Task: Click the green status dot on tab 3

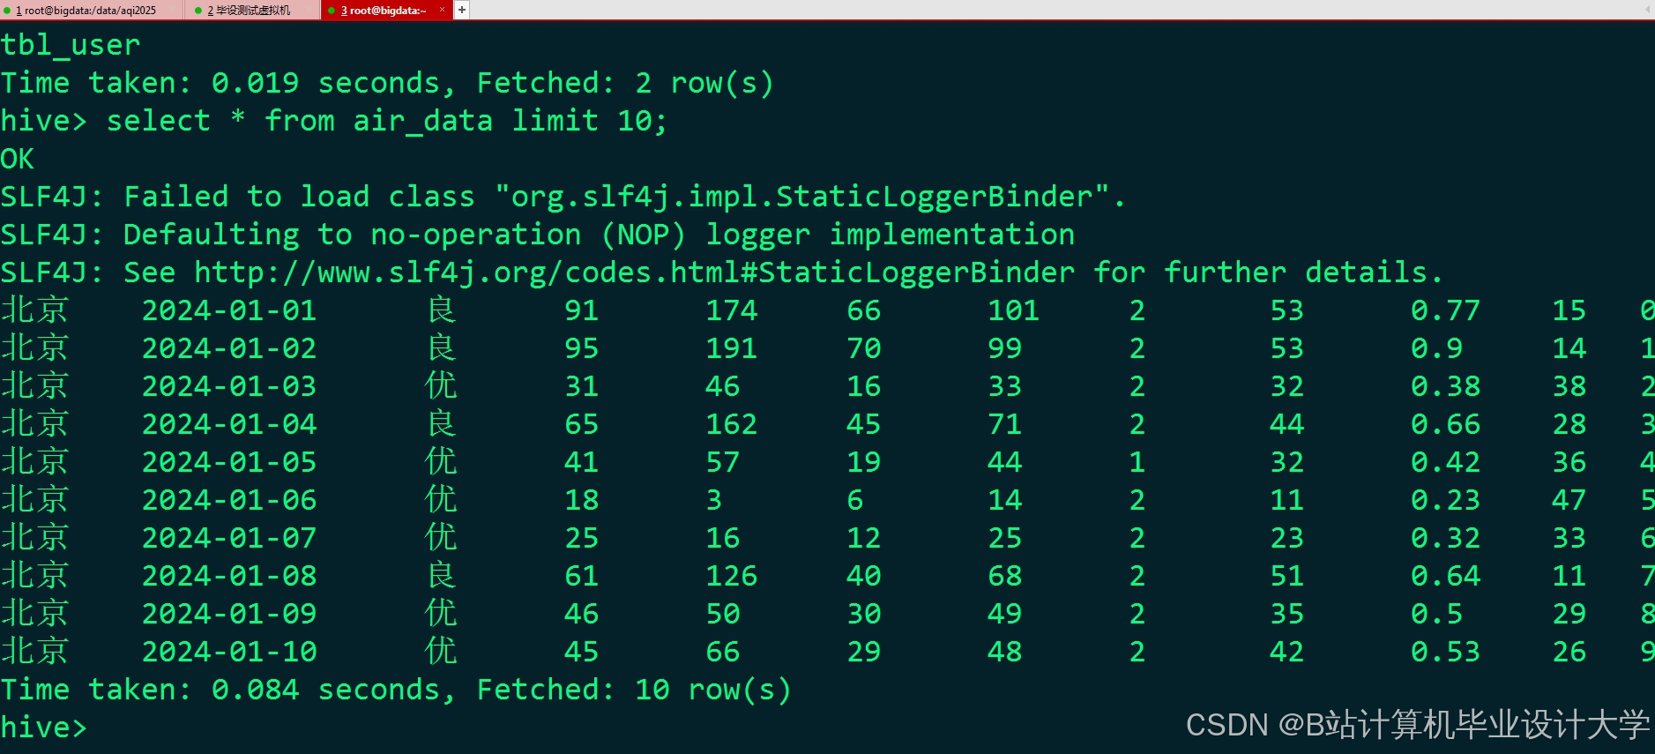Action: [x=332, y=11]
